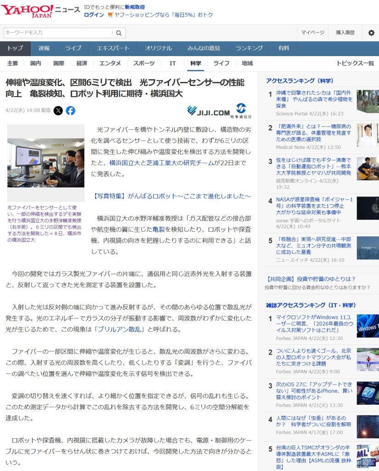
Task: Switch to the ランキング tab
Action: click(x=249, y=48)
